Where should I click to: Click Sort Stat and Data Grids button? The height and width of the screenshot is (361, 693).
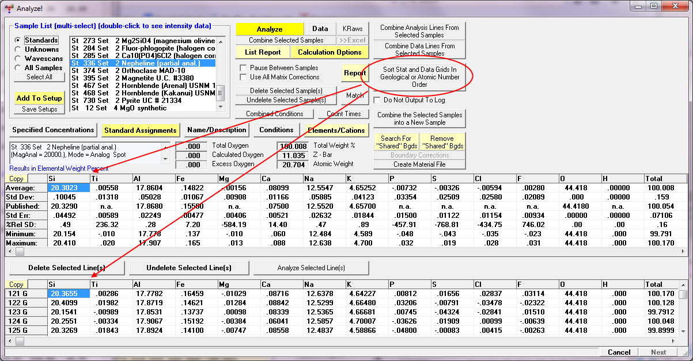pos(419,77)
